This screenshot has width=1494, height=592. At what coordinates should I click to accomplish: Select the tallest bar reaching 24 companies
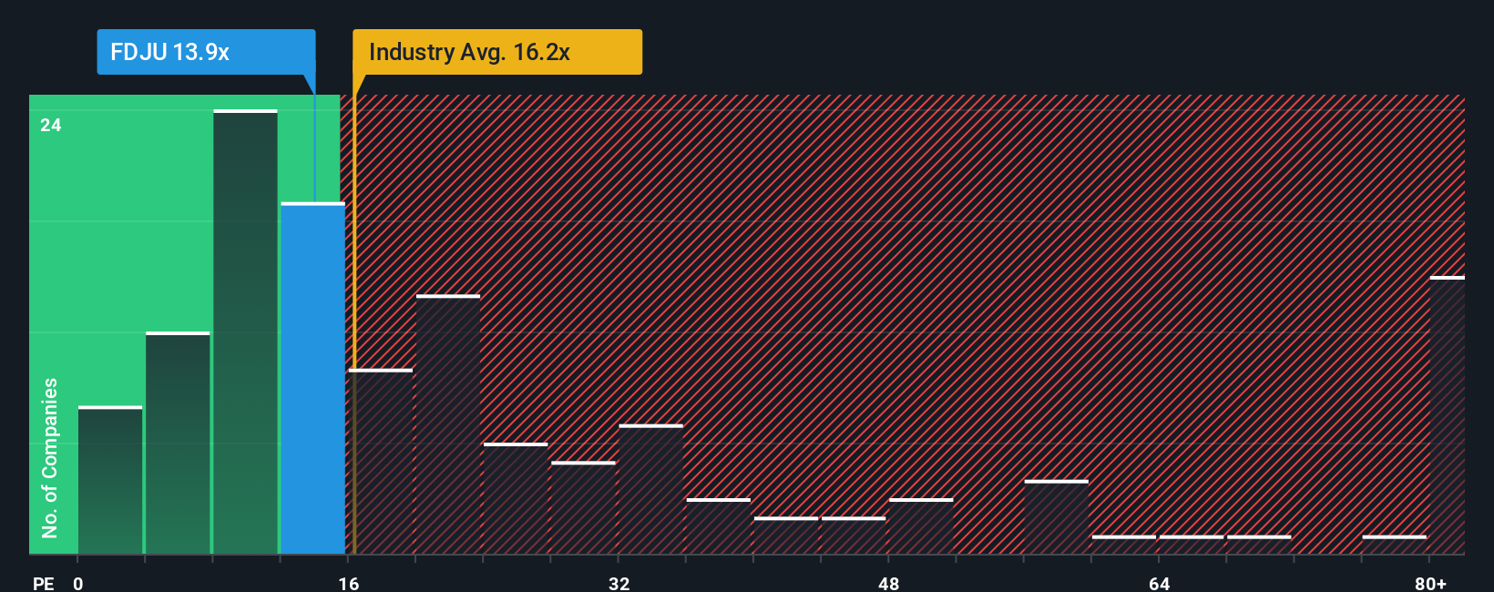coord(245,332)
